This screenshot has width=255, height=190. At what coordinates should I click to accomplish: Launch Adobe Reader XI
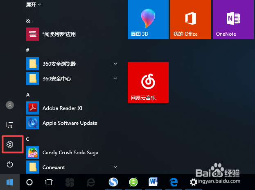(72, 108)
